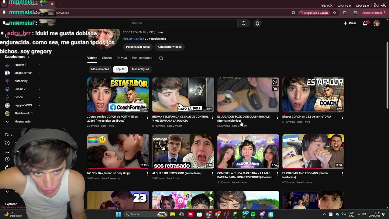Open options menu for COMPRE LA CHICA video
The width and height of the screenshot is (389, 219).
[277, 174]
